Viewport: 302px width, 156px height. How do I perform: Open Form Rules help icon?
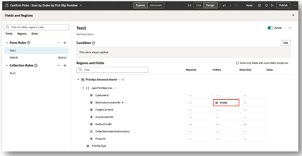coord(29,43)
